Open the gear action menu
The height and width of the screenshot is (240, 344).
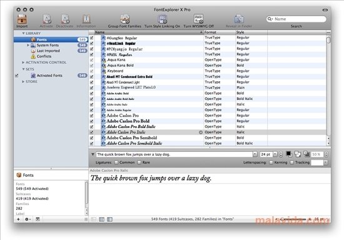tap(28, 219)
